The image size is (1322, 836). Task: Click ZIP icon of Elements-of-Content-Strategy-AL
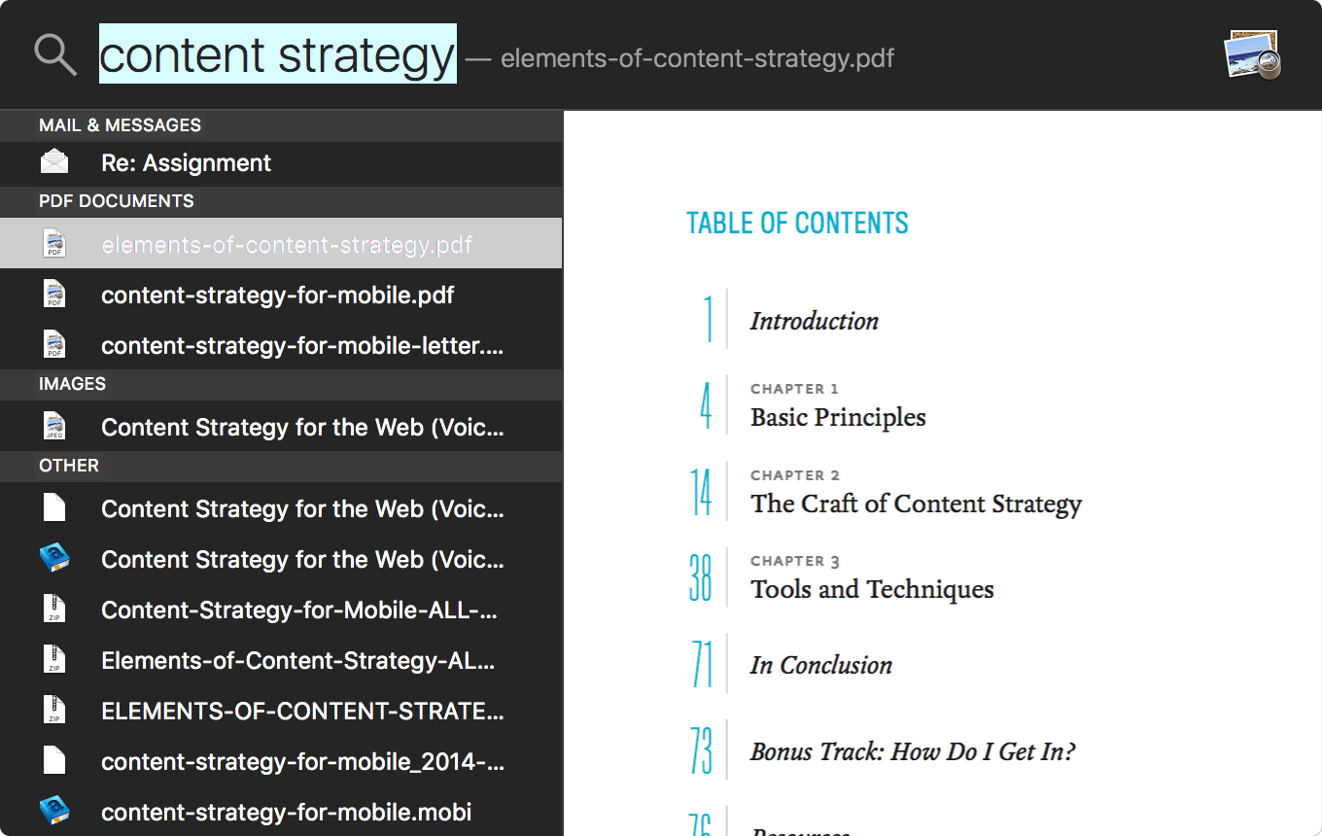coord(54,659)
